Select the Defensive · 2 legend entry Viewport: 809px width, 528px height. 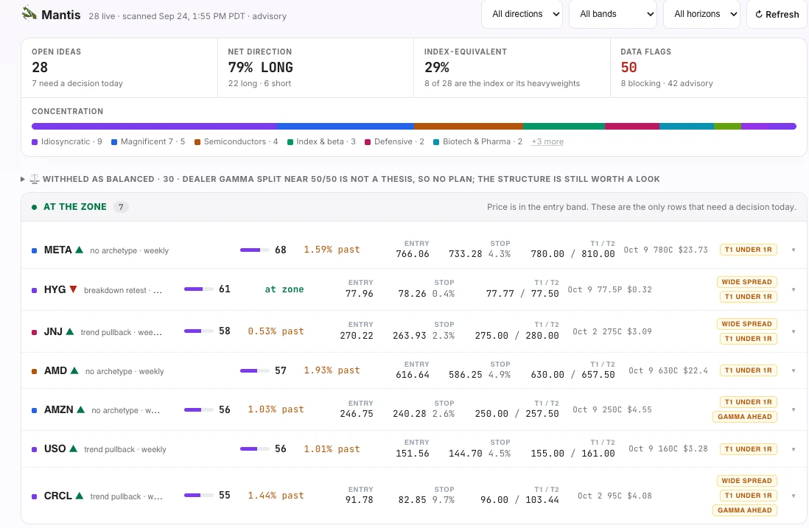(x=394, y=142)
